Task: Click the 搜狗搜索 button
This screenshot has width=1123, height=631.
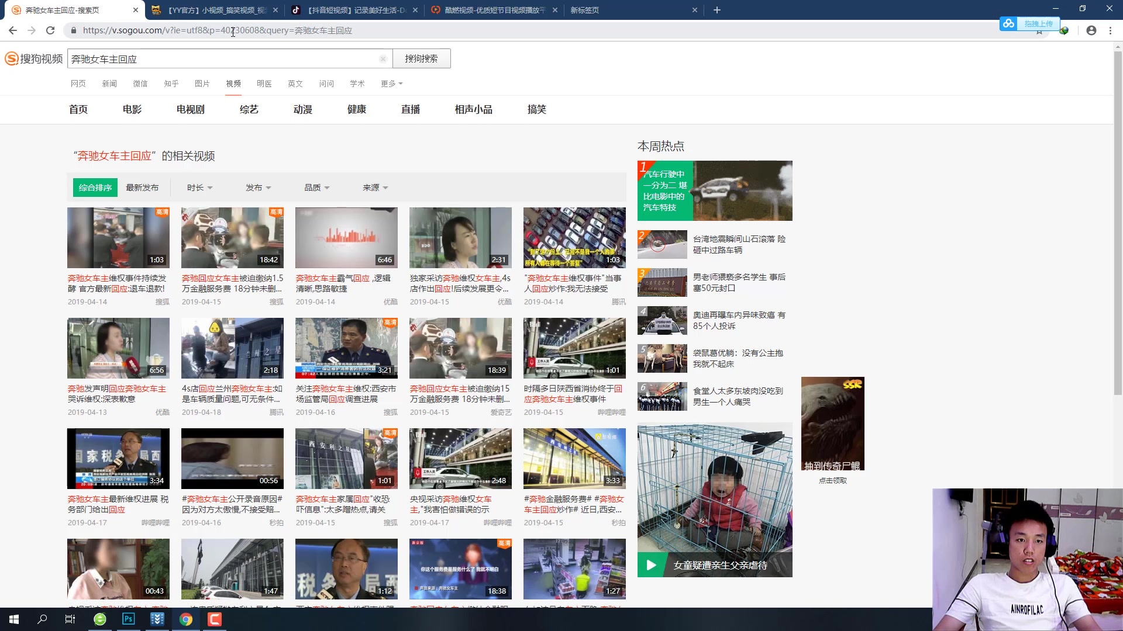Action: coord(421,58)
